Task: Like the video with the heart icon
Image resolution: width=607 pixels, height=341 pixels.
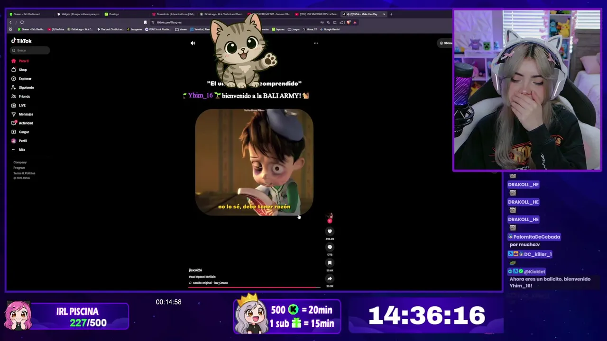Action: tap(330, 231)
